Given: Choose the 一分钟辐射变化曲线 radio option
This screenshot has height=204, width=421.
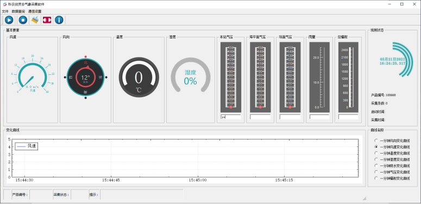Looking at the screenshot, I should 376,178.
